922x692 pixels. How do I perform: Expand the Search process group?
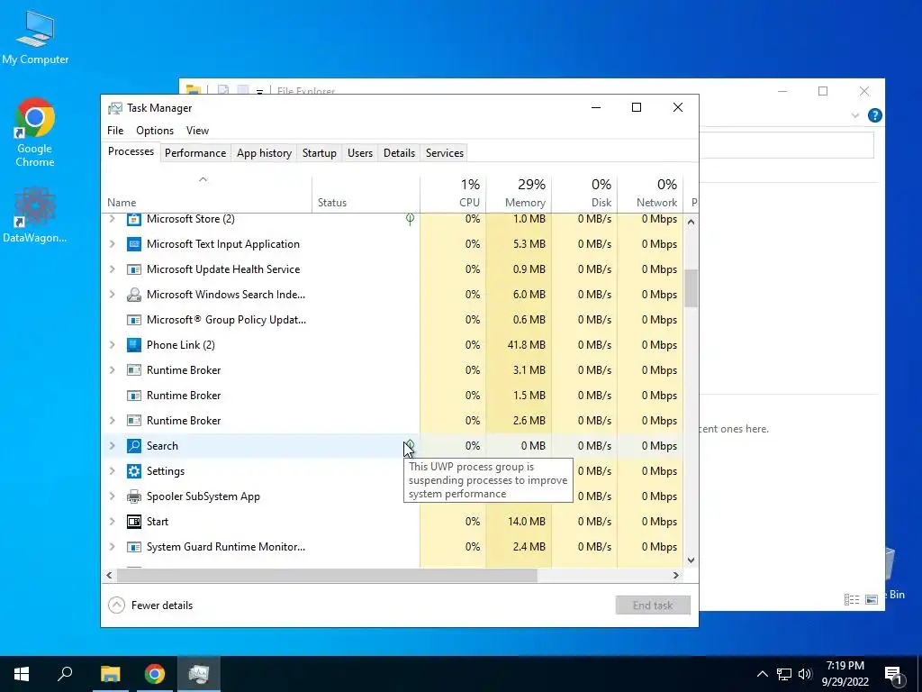pos(113,446)
